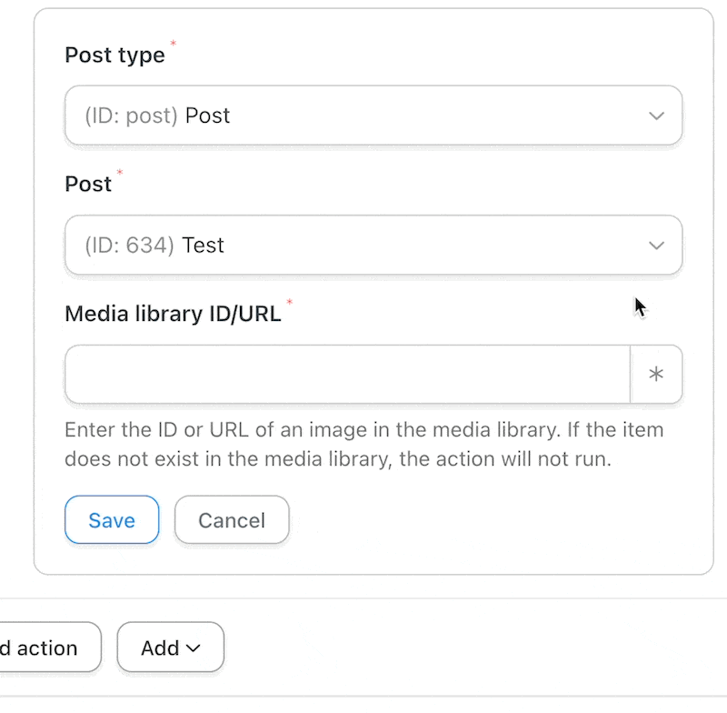Screen dimensions: 727x713
Task: Click the "(ID: 634)" text in selector
Action: click(x=129, y=245)
